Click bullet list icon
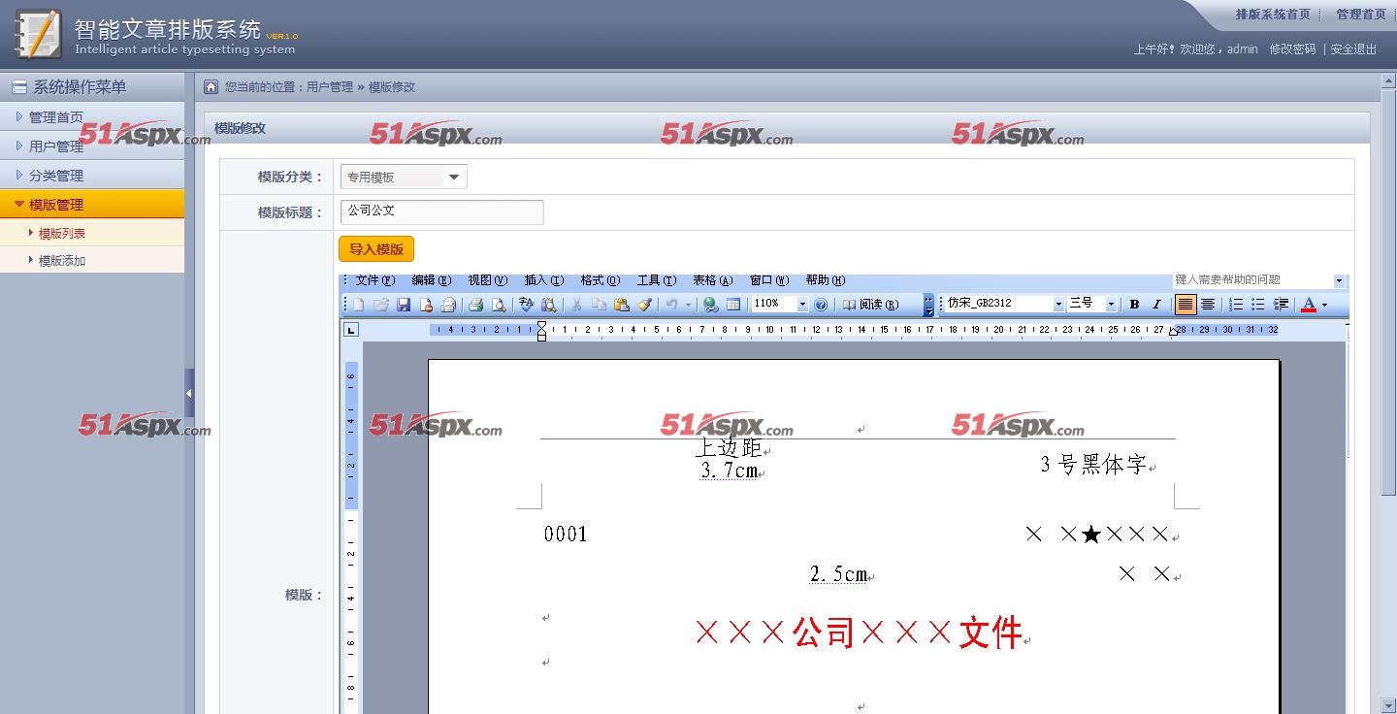The image size is (1397, 714). pyautogui.click(x=1258, y=305)
